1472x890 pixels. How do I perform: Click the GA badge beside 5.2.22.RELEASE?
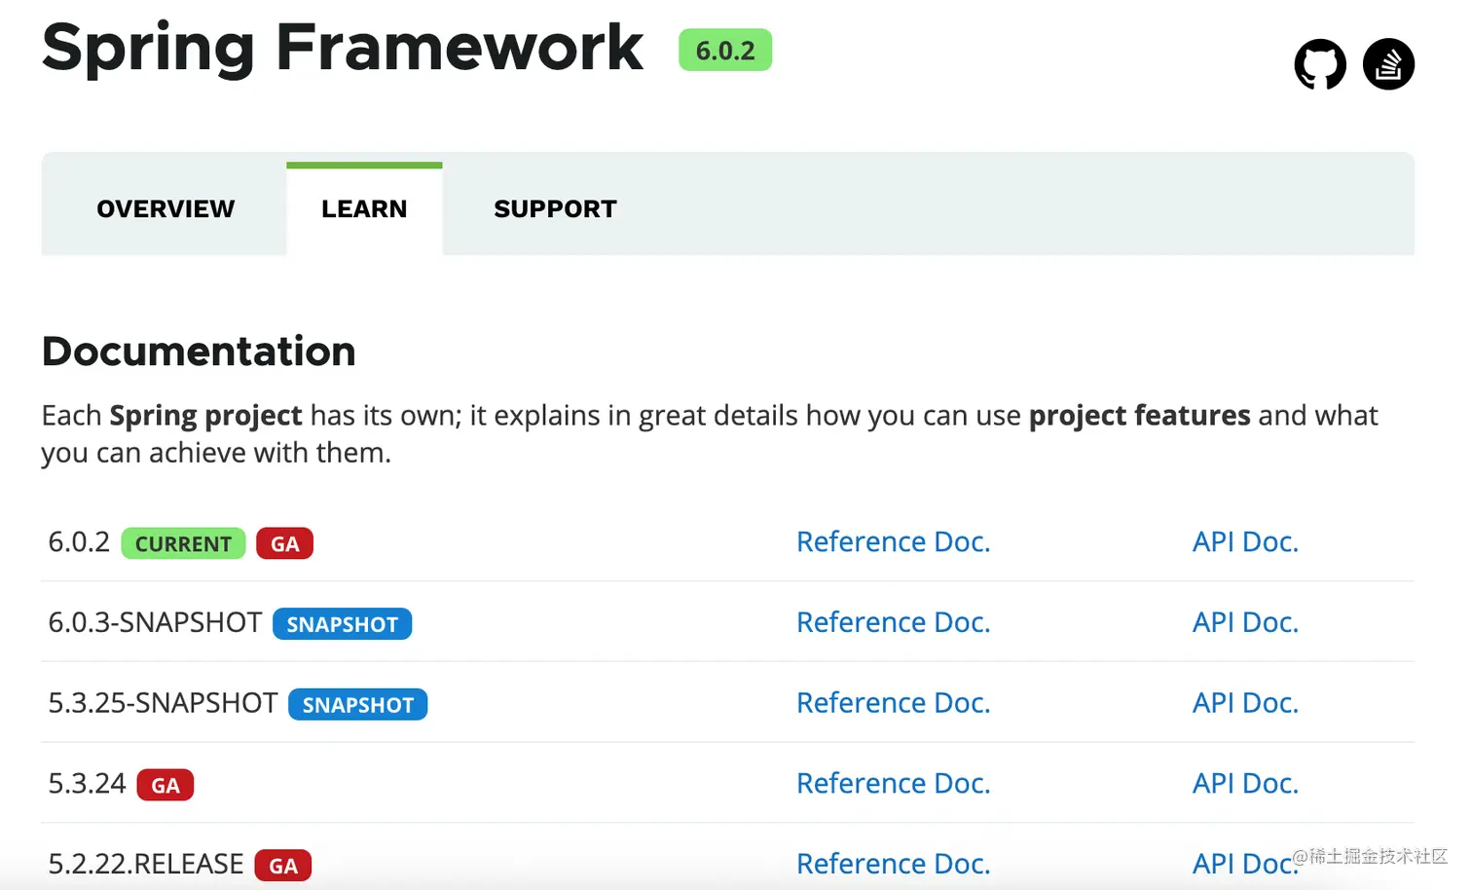point(282,865)
